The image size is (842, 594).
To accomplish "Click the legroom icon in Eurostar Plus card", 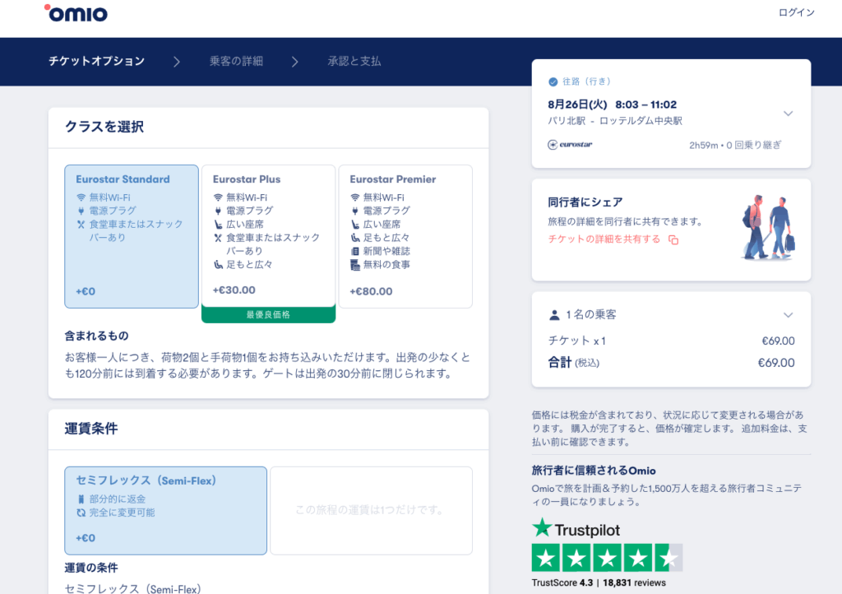I will [218, 265].
